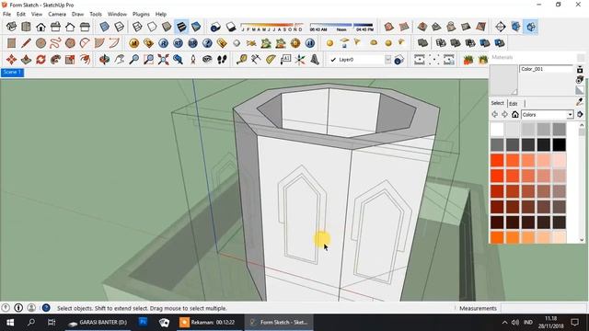Select the Move tool with red arrows
589x331 pixels.
[11, 60]
